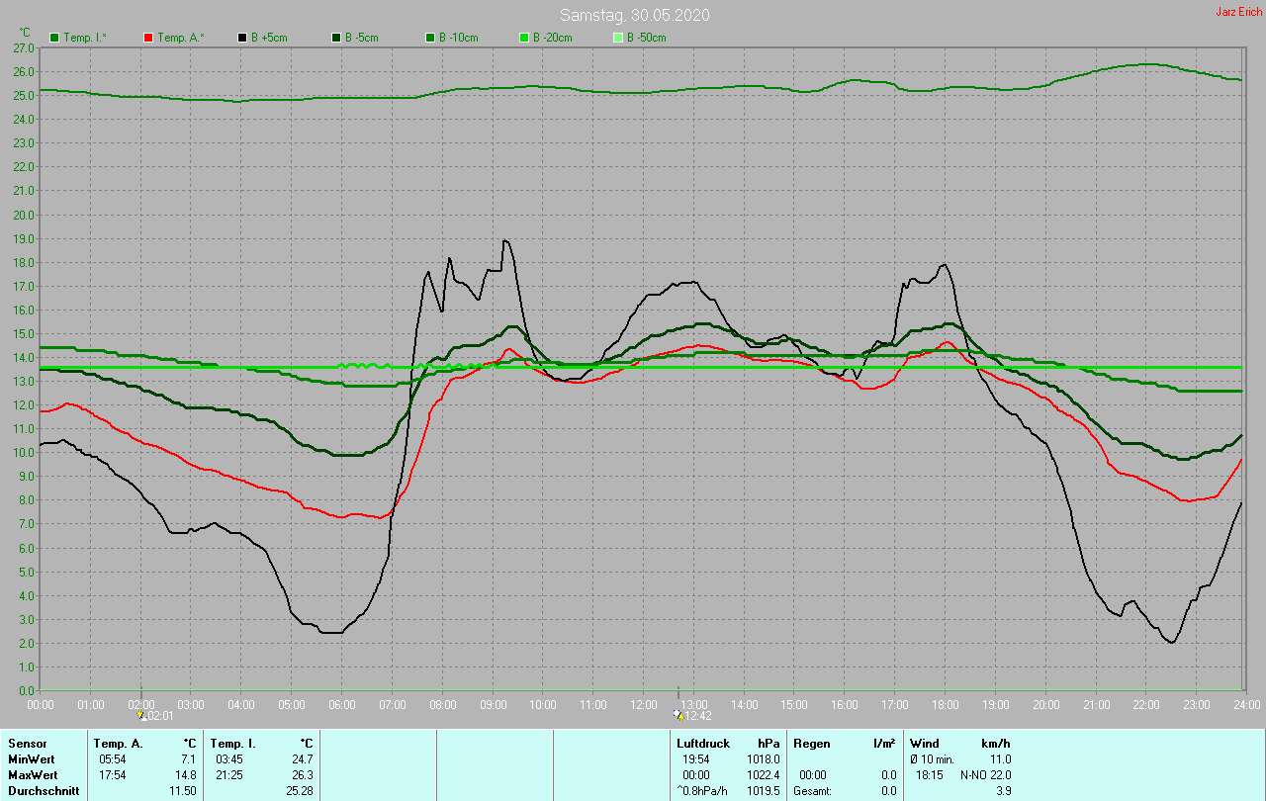Click the Wind panel header
This screenshot has height=801, width=1266.
click(x=924, y=743)
